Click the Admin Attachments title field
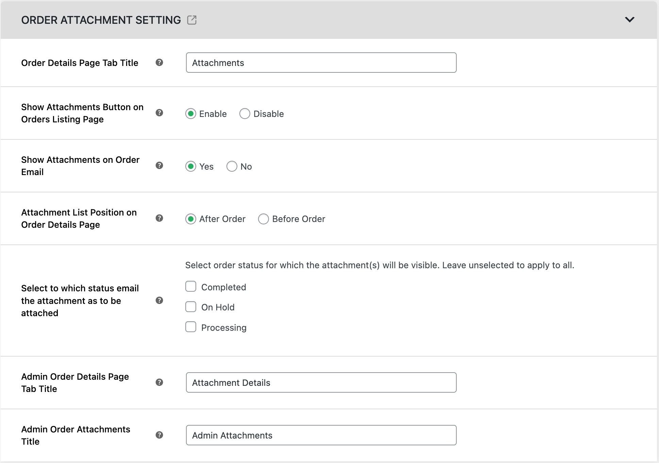The height and width of the screenshot is (463, 659). pos(321,435)
